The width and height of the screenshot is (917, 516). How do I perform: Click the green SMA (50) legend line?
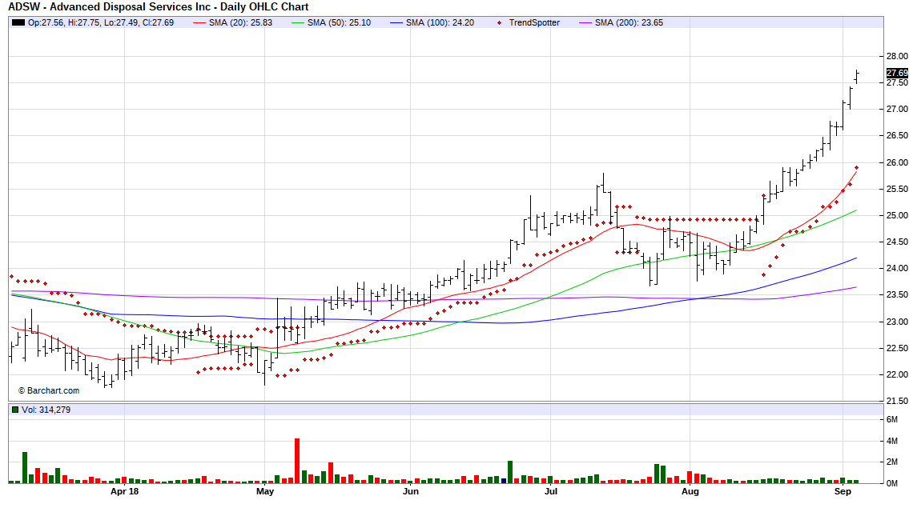pos(298,22)
